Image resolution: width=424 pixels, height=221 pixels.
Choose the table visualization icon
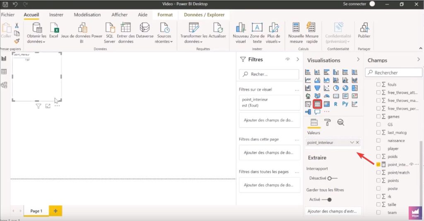317,104
